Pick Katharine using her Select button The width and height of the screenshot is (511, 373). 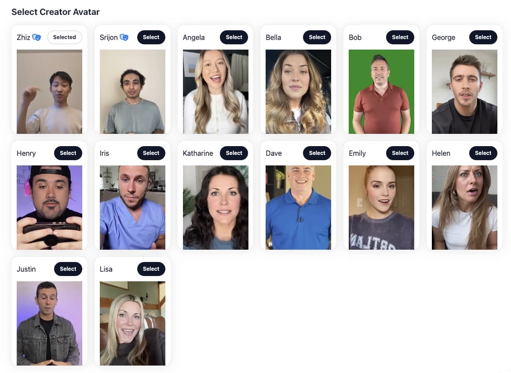tap(234, 153)
